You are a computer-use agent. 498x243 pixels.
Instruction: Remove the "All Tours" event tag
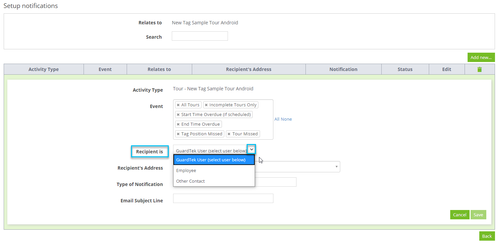click(x=178, y=105)
